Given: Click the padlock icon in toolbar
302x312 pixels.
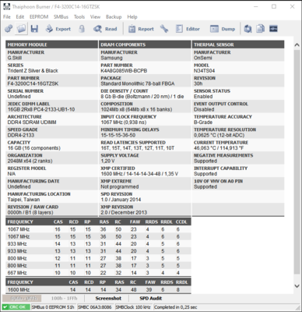Looking at the screenshot, I should (82, 29).
